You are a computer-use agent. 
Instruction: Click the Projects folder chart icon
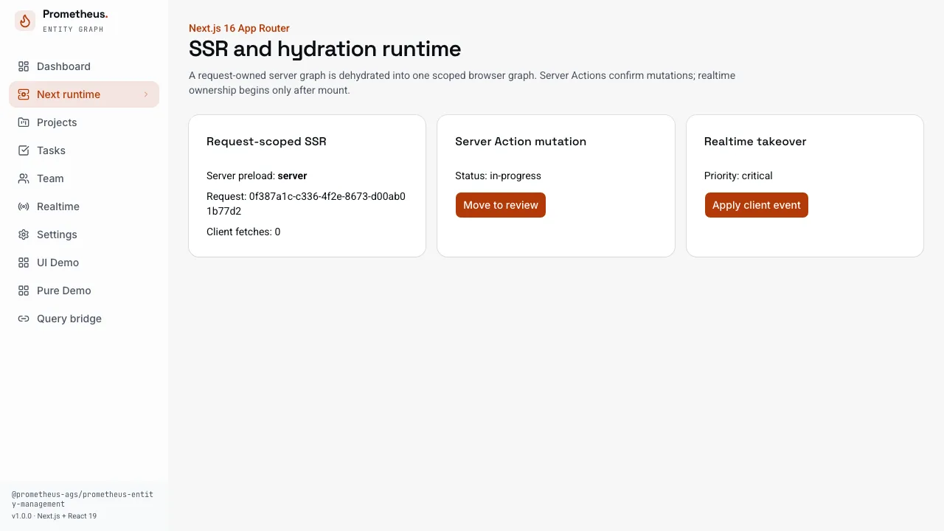24,122
